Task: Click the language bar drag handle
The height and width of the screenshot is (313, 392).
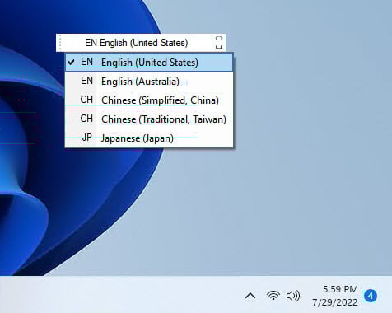Action: pos(60,43)
